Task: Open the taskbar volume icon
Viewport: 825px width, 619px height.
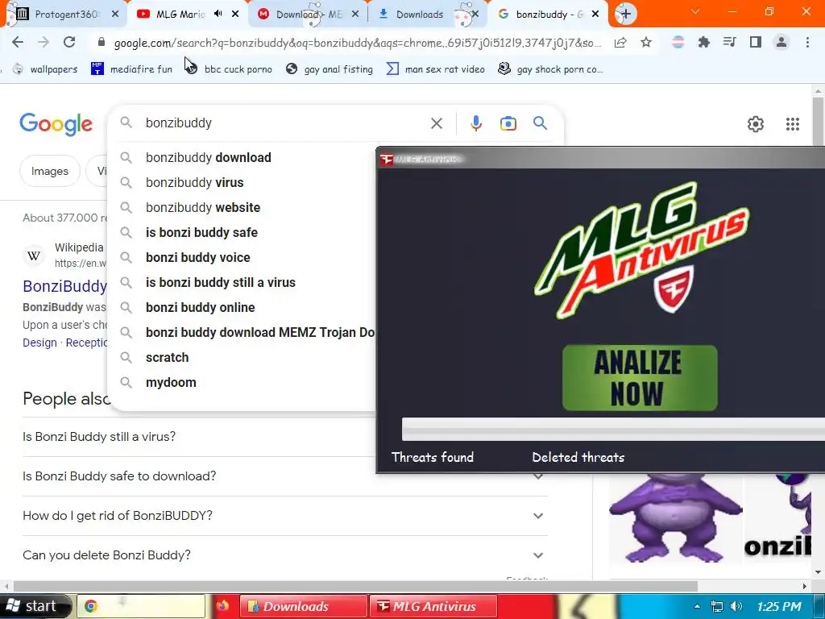Action: [x=736, y=606]
